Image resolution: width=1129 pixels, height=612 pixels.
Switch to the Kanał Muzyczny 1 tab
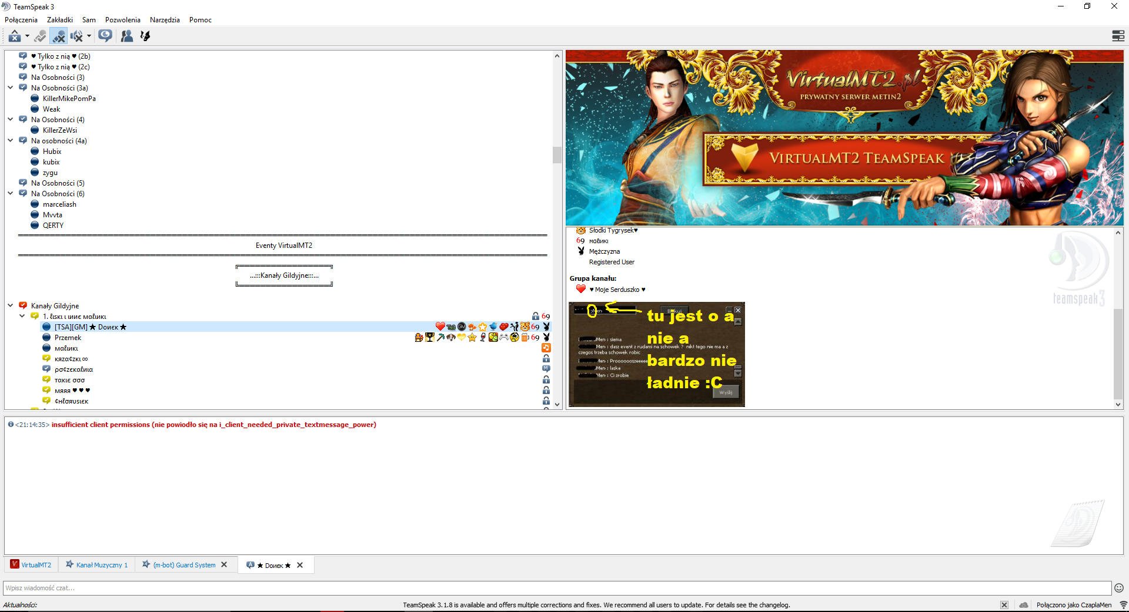[x=96, y=565]
